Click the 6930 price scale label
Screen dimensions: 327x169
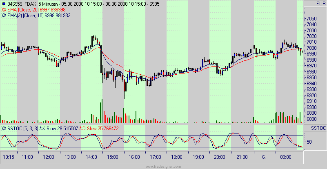click(311, 89)
